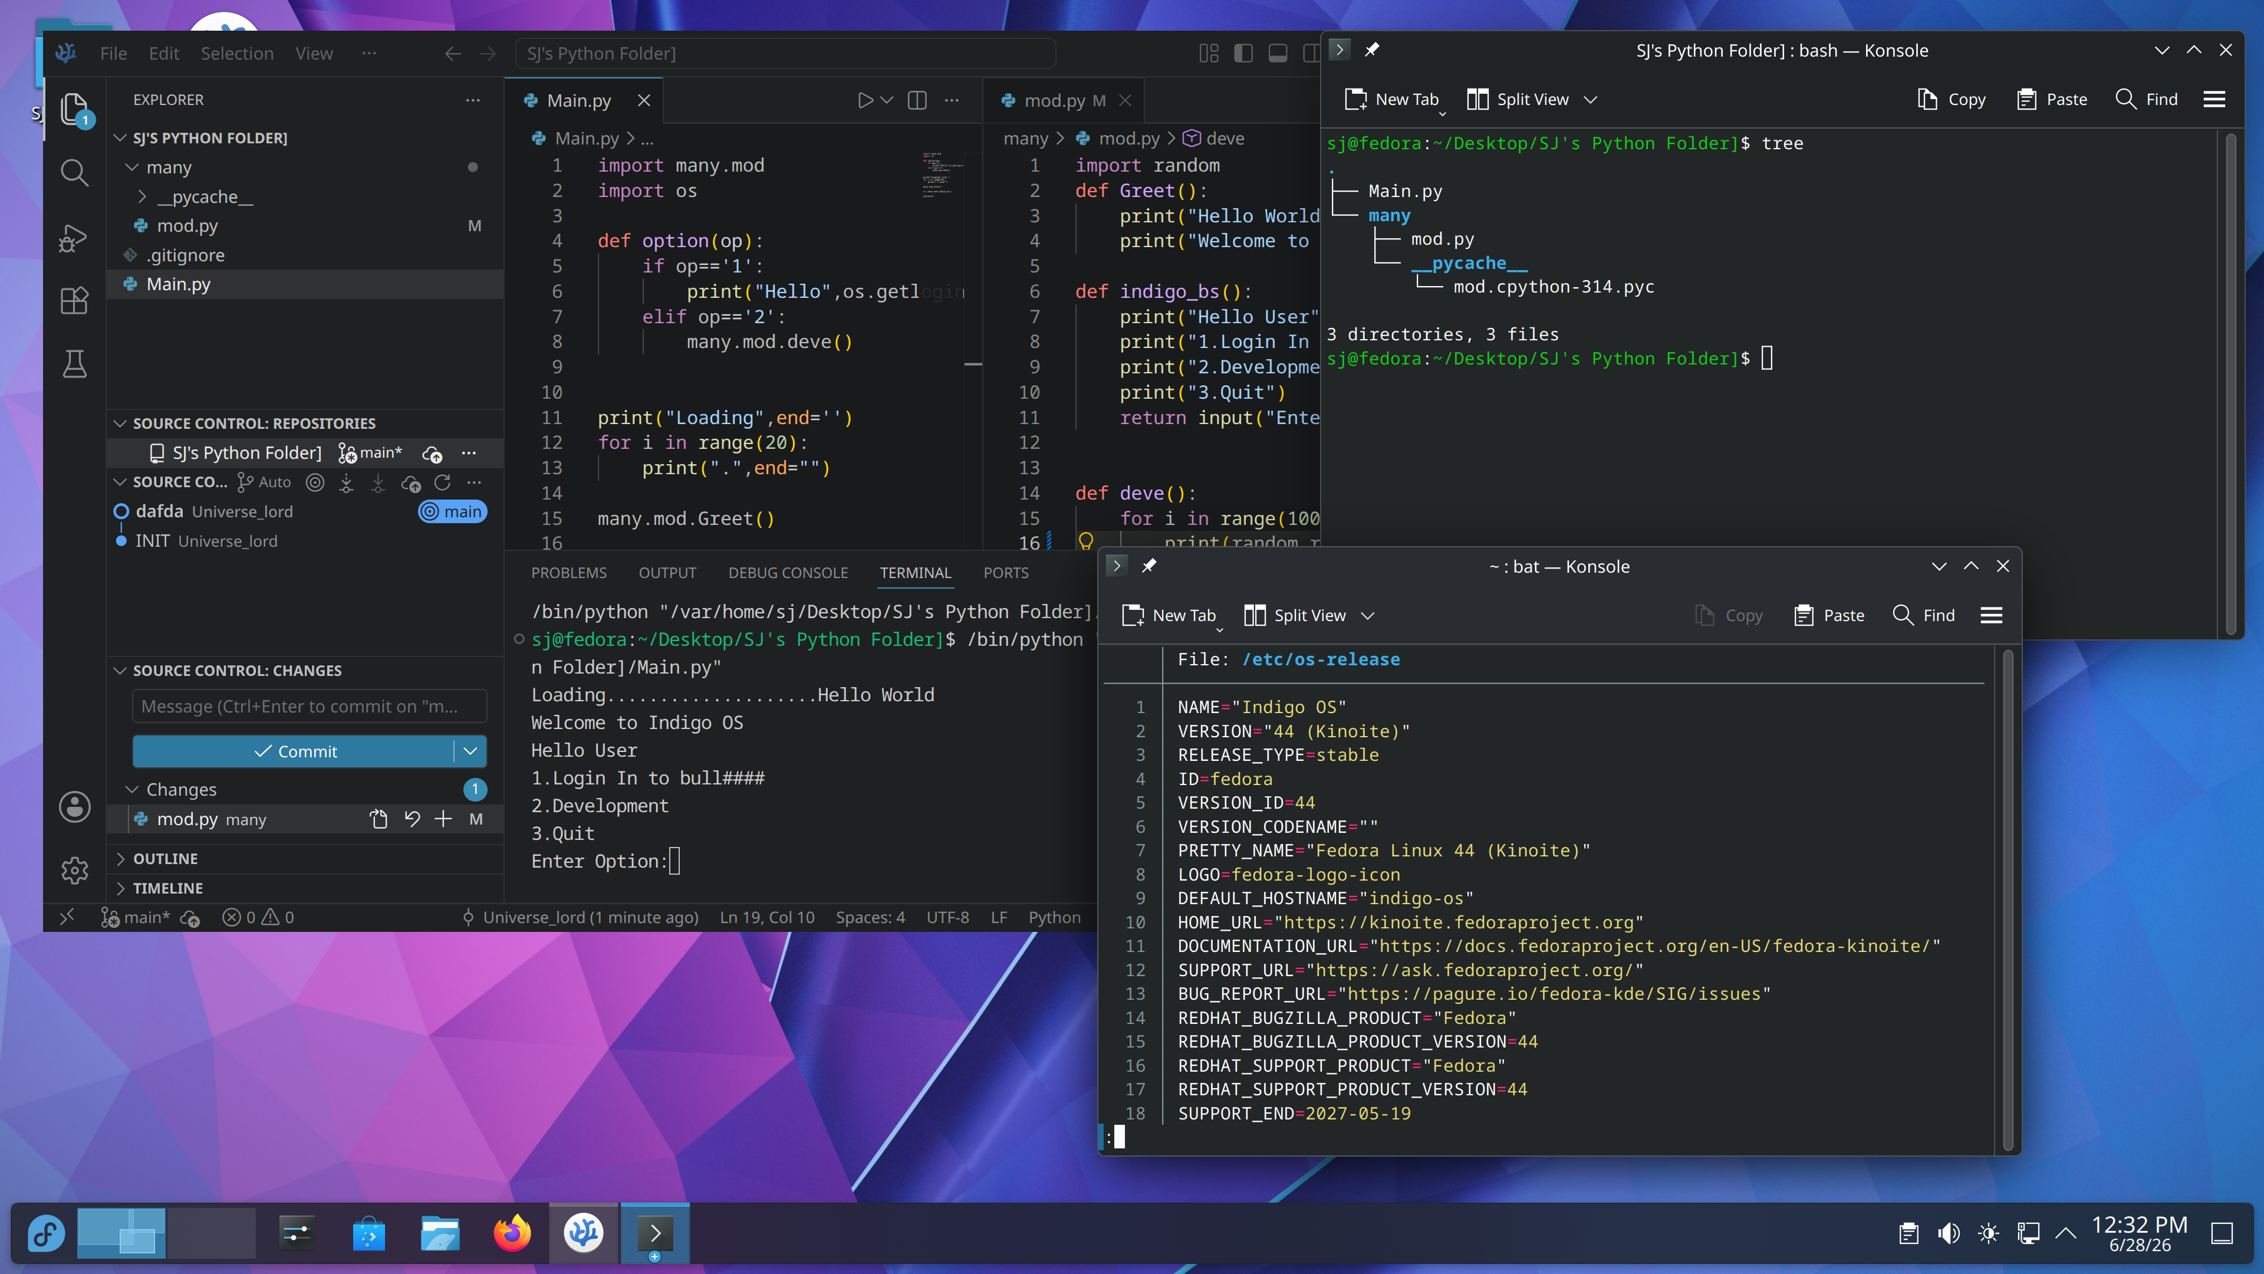Click New Tab in bash Konsole
The image size is (2264, 1274).
[1392, 99]
